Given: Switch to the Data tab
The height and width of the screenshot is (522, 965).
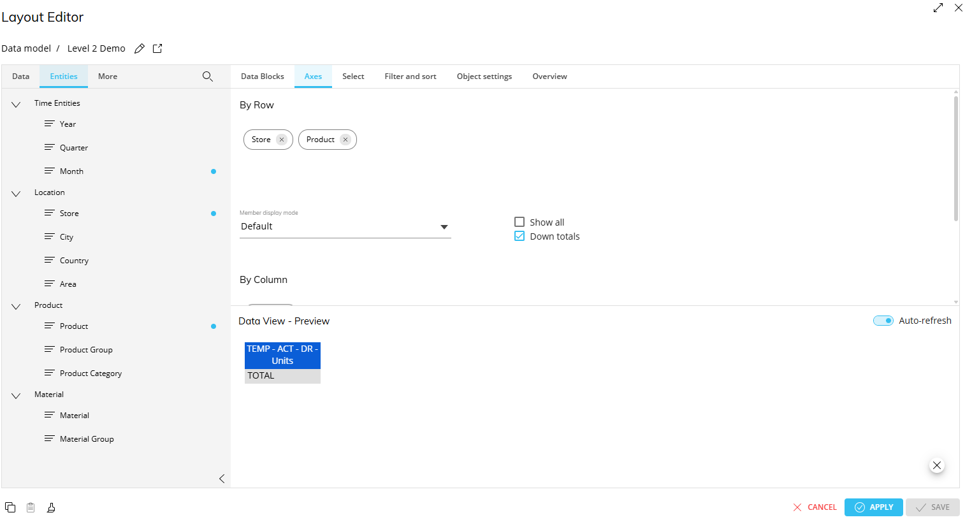Looking at the screenshot, I should pos(21,76).
